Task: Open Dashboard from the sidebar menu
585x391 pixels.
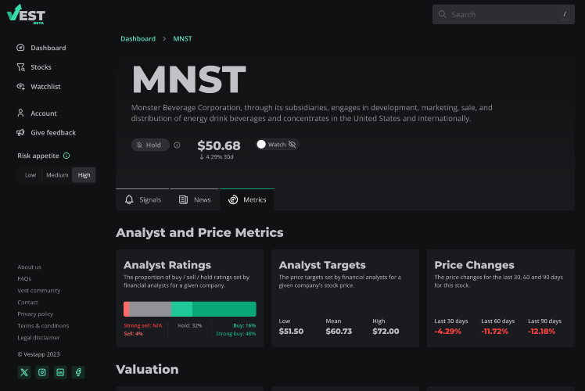Action: tap(48, 48)
